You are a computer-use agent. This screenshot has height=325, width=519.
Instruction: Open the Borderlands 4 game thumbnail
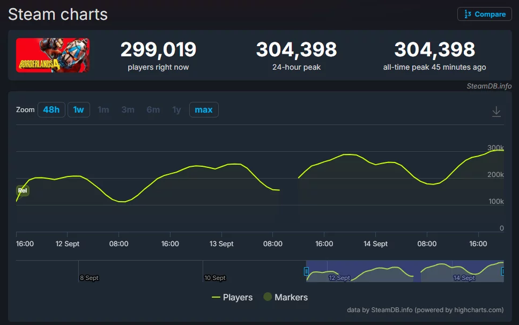53,55
